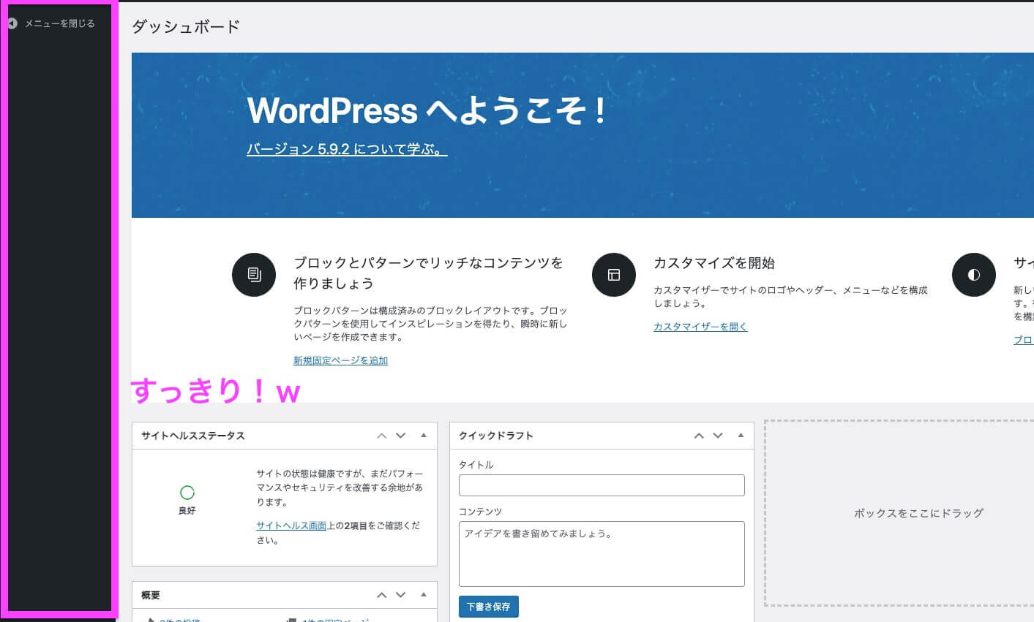Move 概要 box down
The width and height of the screenshot is (1034, 622).
coord(400,595)
